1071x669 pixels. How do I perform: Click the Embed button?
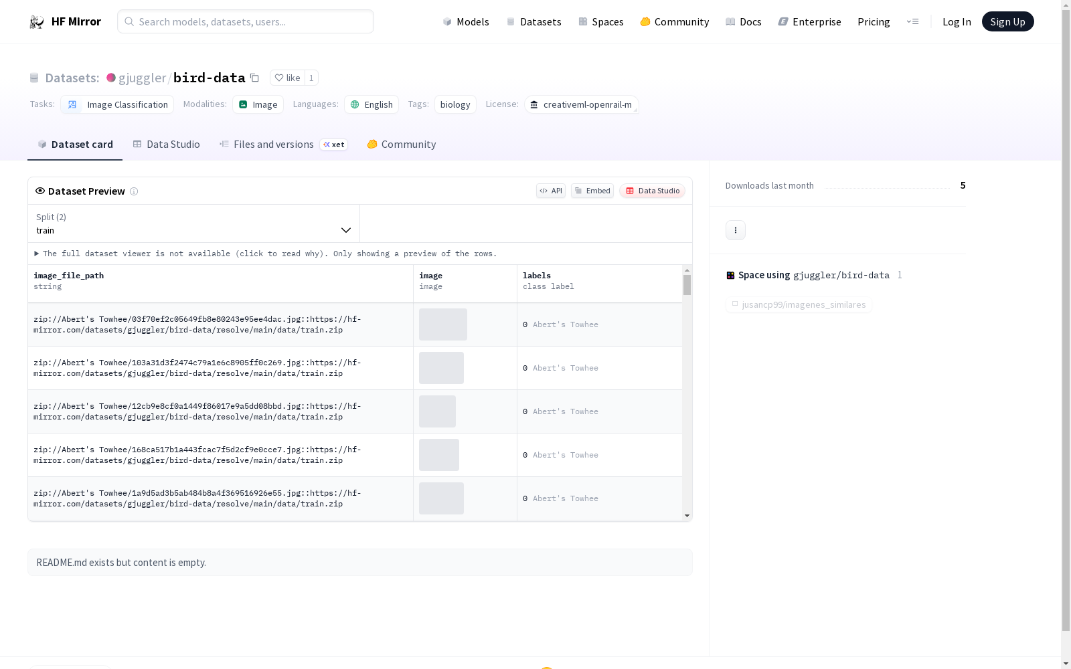pos(592,191)
